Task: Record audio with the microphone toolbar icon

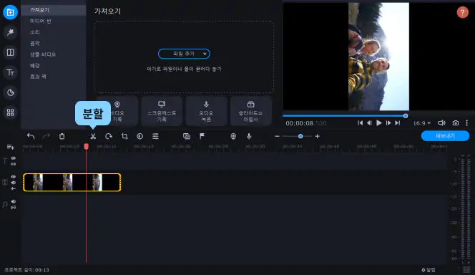Action: point(249,137)
